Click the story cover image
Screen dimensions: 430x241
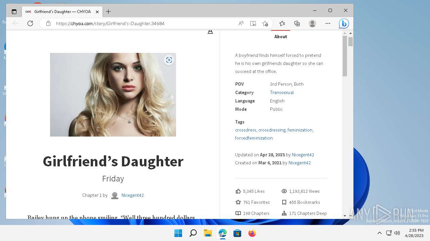(x=113, y=95)
